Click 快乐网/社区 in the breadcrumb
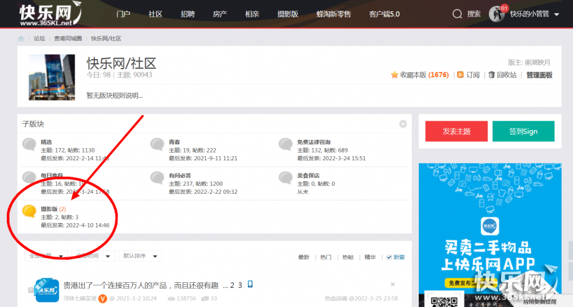The width and height of the screenshot is (573, 307). 106,39
